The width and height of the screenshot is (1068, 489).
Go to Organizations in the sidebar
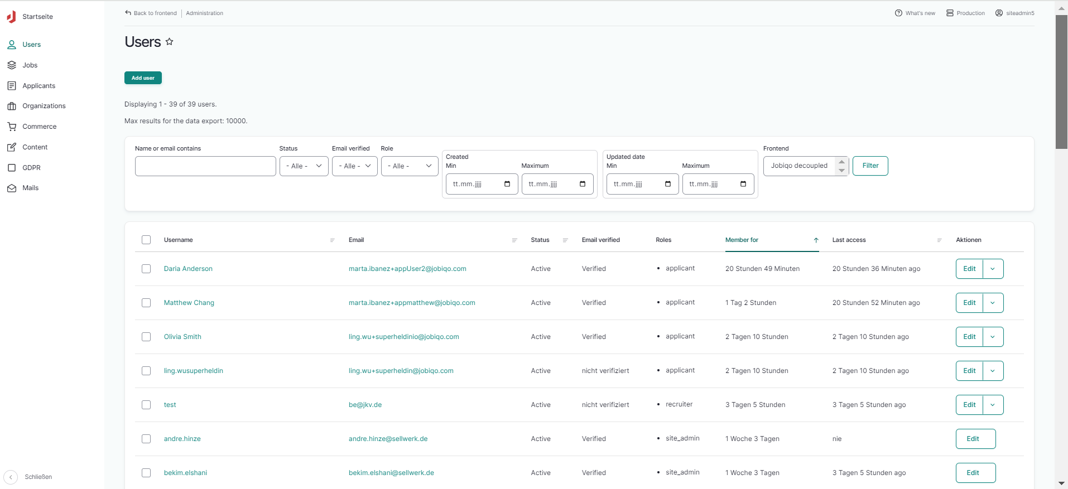click(x=44, y=106)
